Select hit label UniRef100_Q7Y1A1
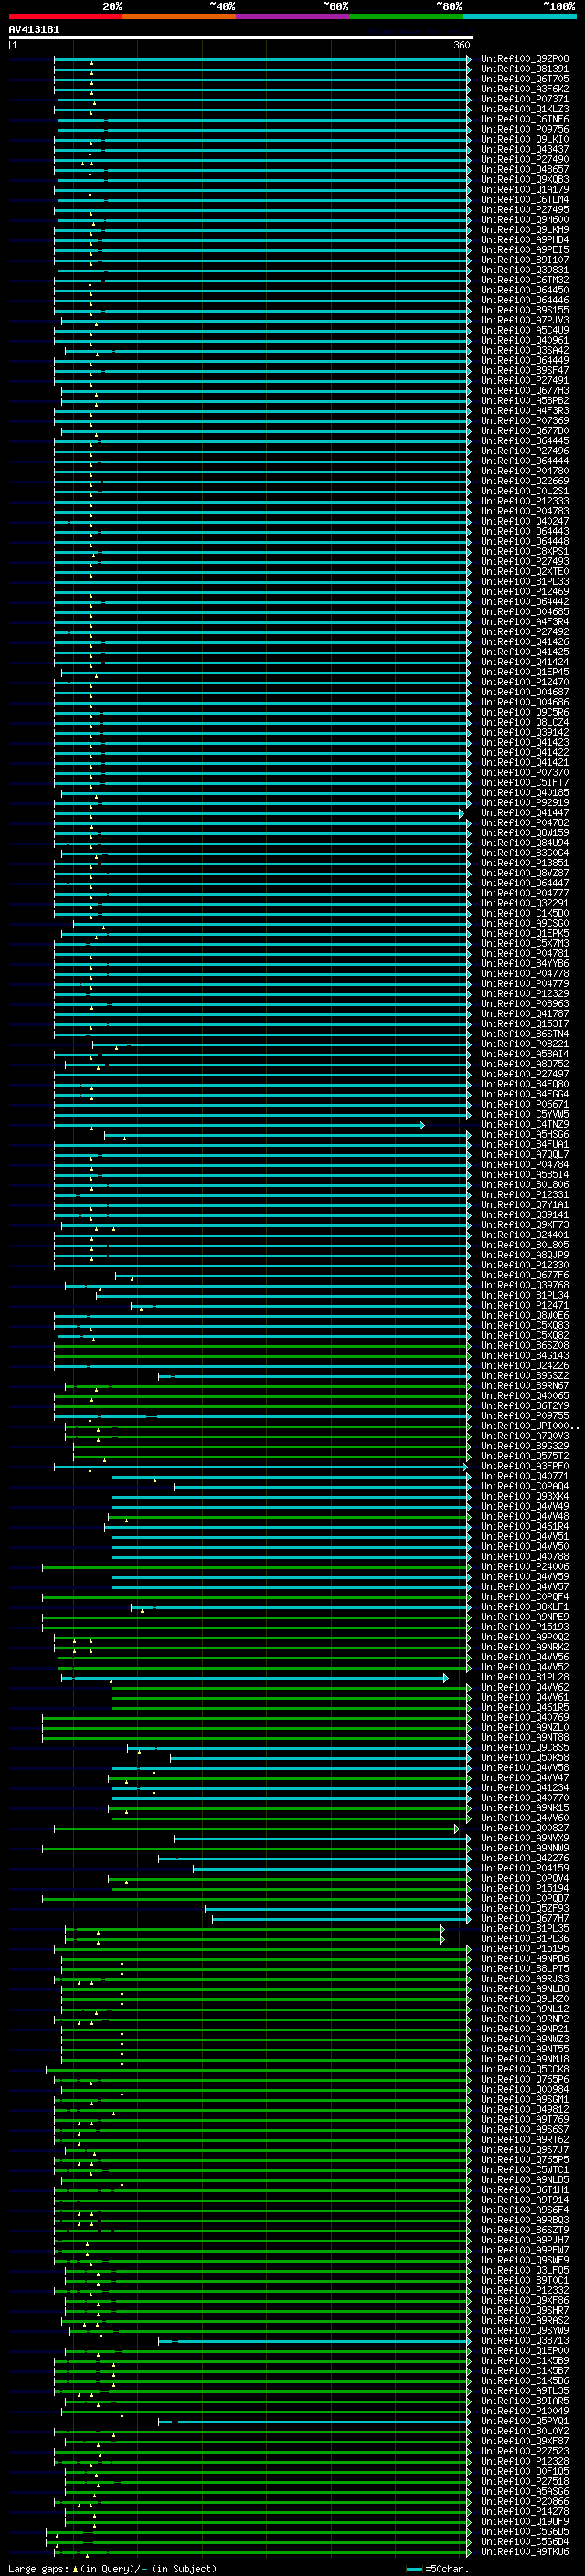Image resolution: width=585 pixels, height=2576 pixels. click(x=525, y=1205)
